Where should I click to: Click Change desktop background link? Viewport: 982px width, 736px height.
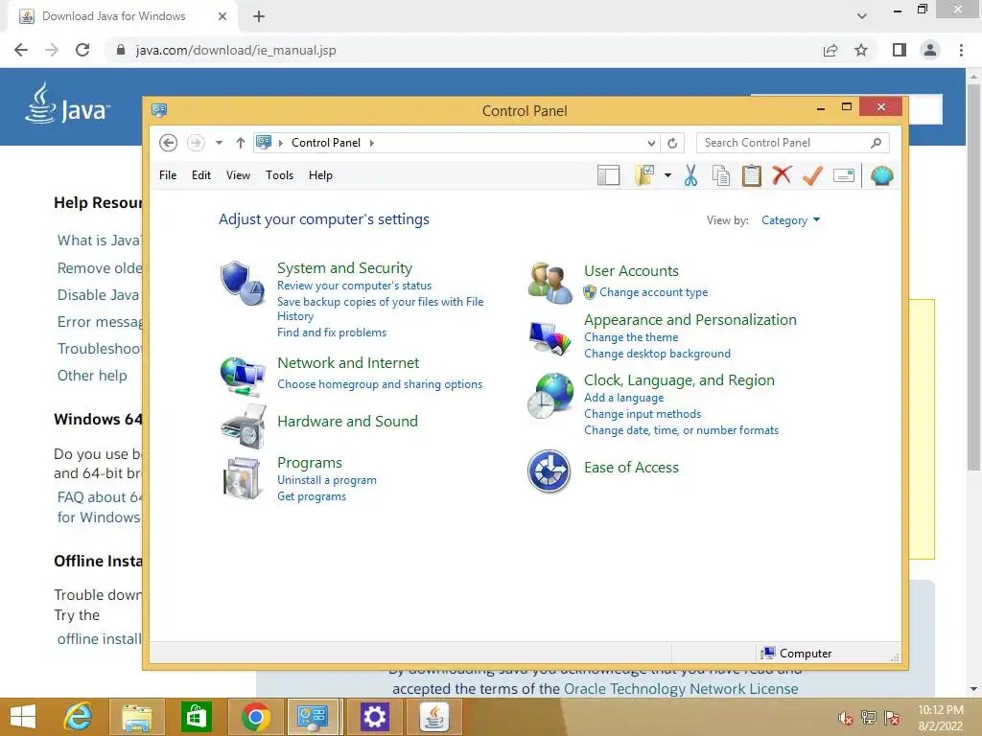[657, 354]
